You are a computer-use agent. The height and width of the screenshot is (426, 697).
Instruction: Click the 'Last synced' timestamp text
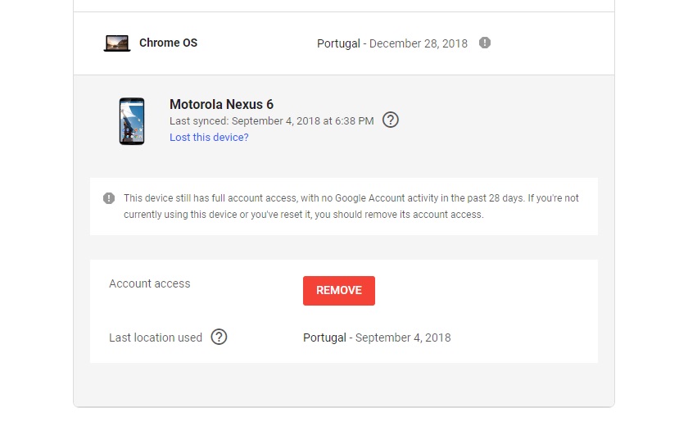(x=271, y=120)
